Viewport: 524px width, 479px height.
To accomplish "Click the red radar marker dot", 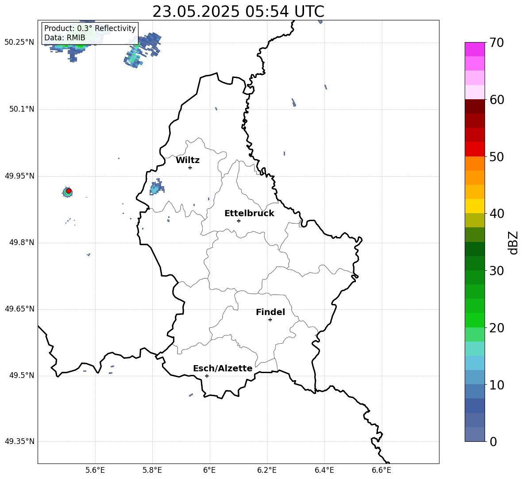I will (69, 191).
